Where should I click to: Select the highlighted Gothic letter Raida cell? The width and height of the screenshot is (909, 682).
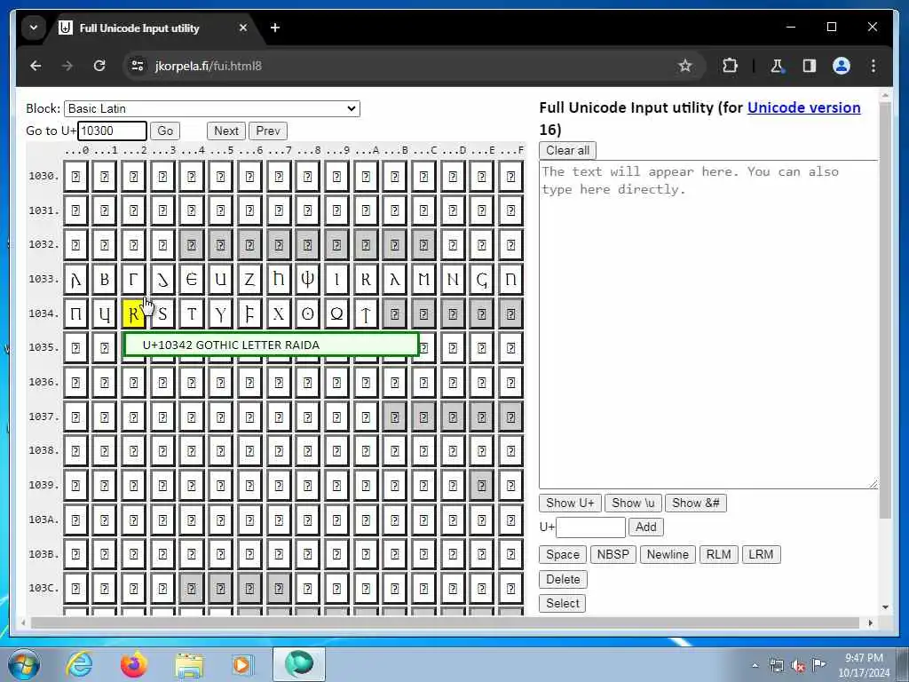click(133, 313)
